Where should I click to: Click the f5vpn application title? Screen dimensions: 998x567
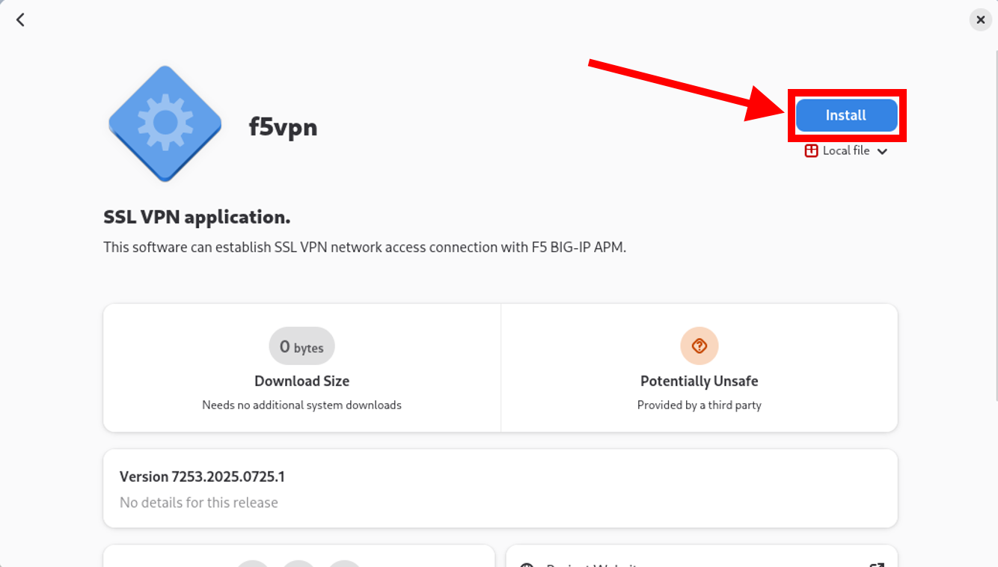pos(284,127)
